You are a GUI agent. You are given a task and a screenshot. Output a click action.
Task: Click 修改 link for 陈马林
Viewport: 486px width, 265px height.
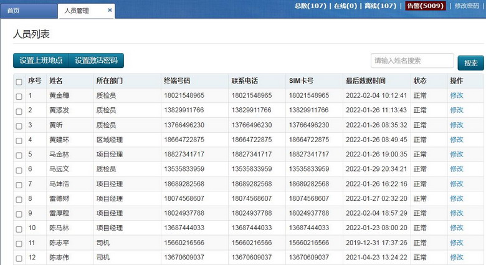tap(457, 228)
